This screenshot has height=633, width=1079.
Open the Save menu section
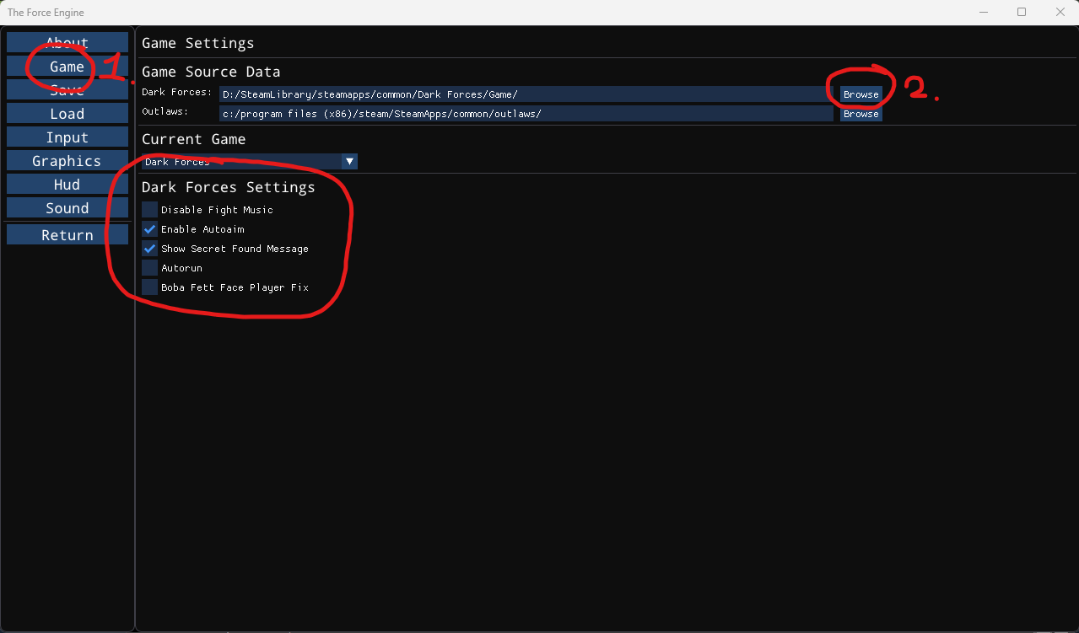pos(67,89)
